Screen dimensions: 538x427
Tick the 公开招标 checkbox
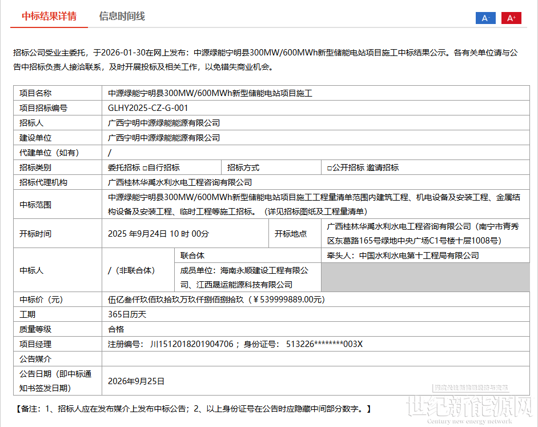point(330,167)
